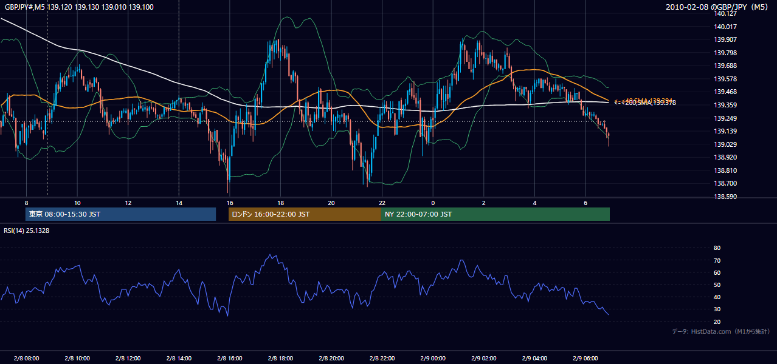777x364 pixels.
Task: Click the NY 22:00-07:00 JST session bar
Action: pyautogui.click(x=496, y=214)
